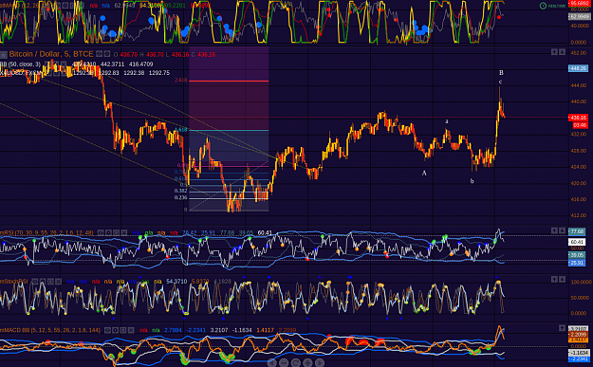Select the mMACD BB indicator title
This screenshot has height=367, width=593.
[x=50, y=330]
